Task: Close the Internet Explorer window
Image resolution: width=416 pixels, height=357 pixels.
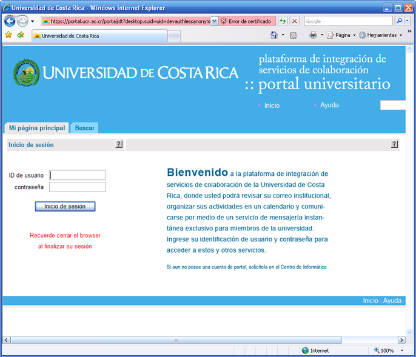Action: coord(408,8)
